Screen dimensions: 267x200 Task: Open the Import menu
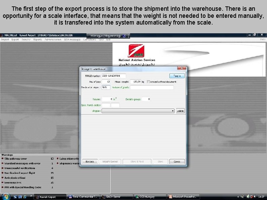click(x=5, y=39)
